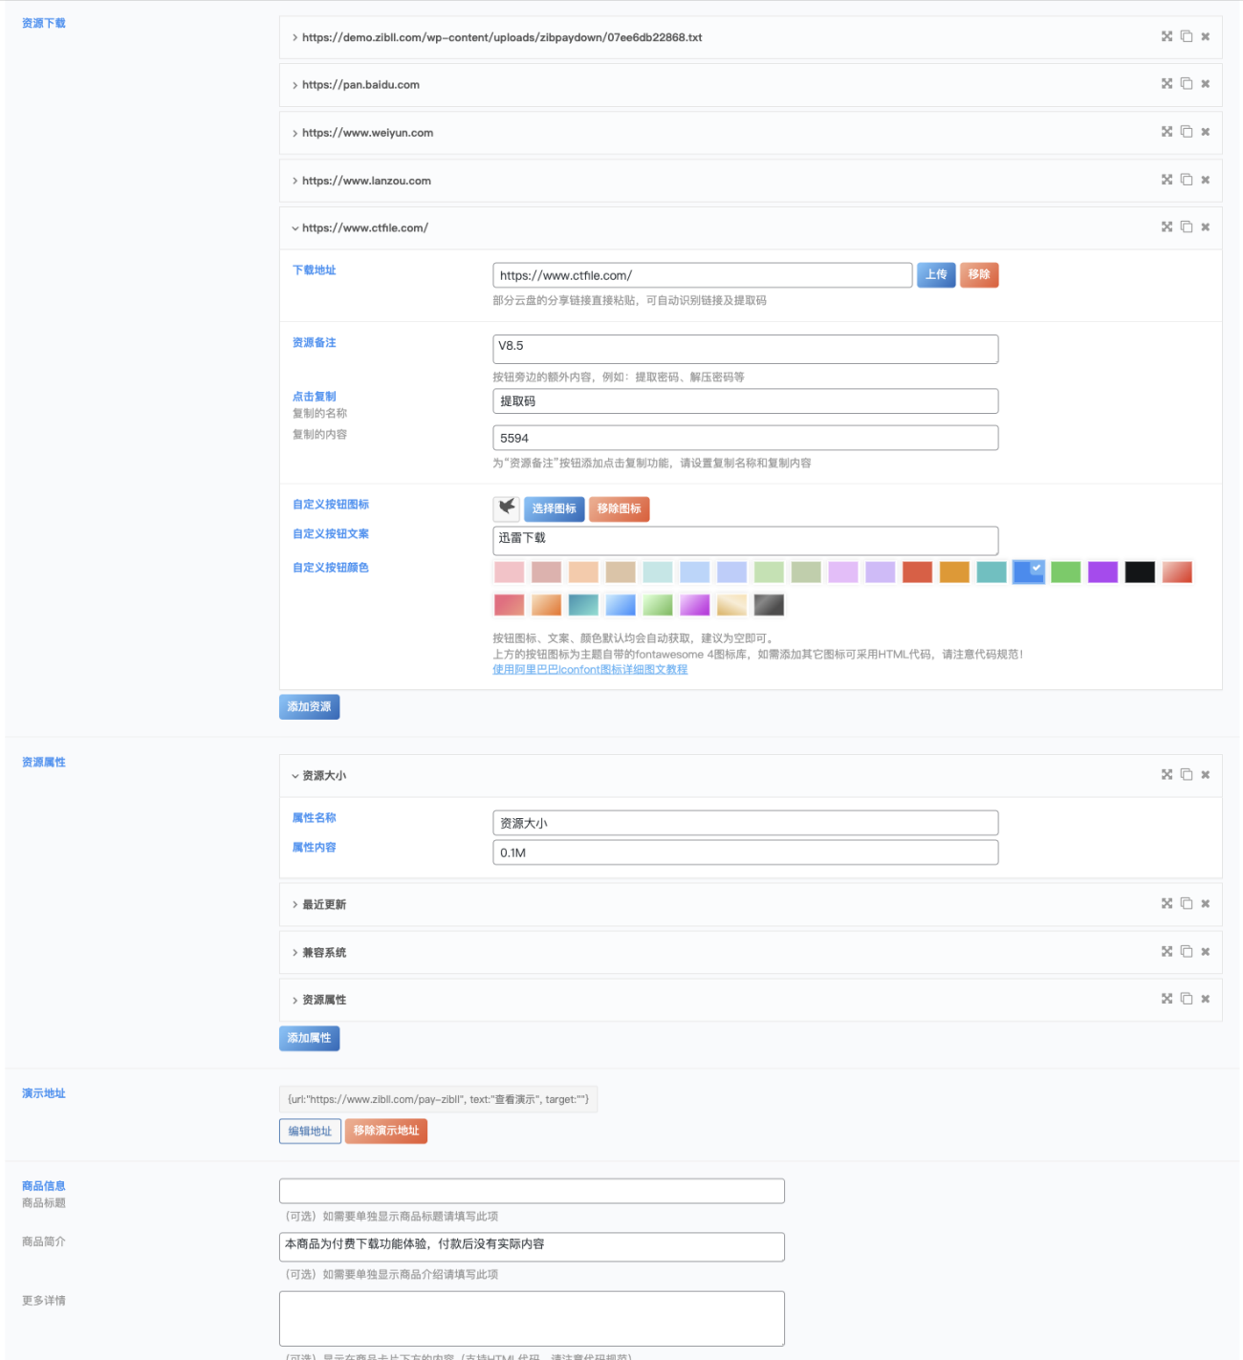Expand the 兼容系统 attribute section
Screen dimensions: 1243x1360
pyautogui.click(x=324, y=952)
